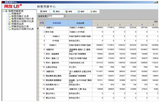Open the 选择年度 dropdown arrow
The image size is (161, 103).
pos(64,16)
